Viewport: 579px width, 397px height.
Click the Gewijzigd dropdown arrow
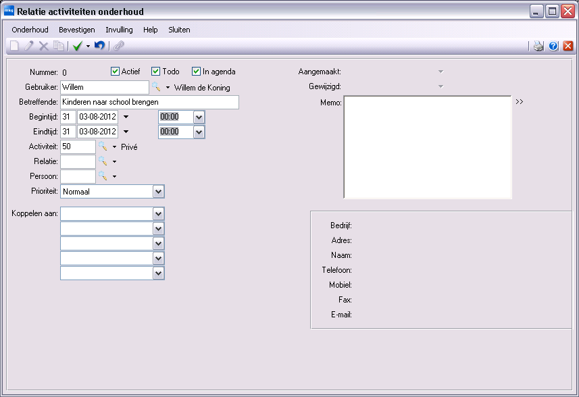coord(440,86)
